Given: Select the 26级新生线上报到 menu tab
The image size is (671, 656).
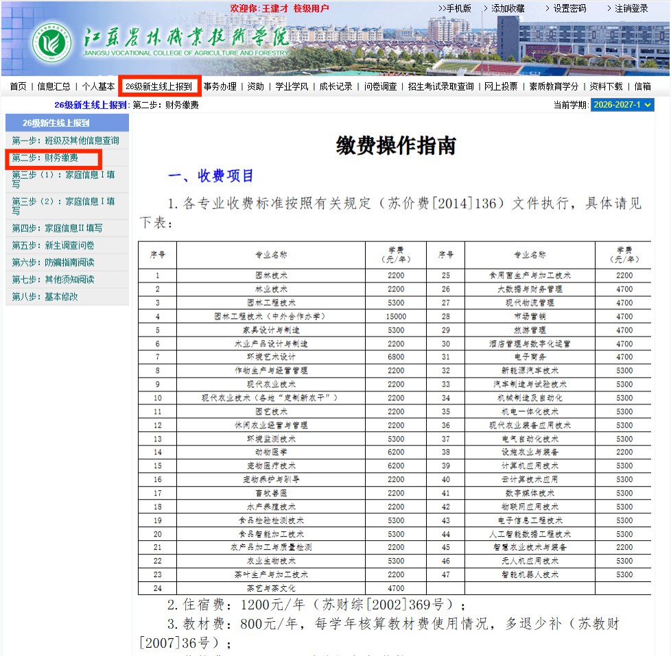Looking at the screenshot, I should coord(158,86).
